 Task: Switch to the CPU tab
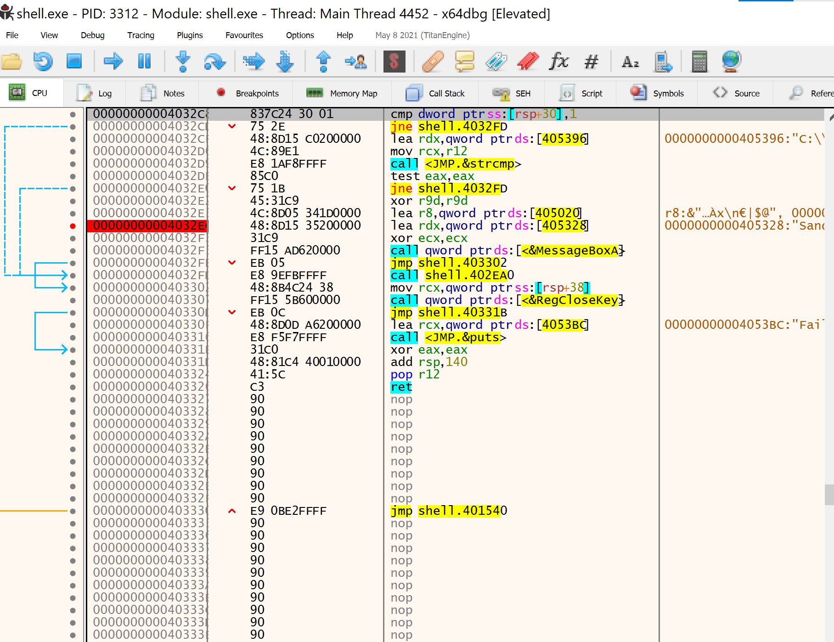[x=31, y=93]
